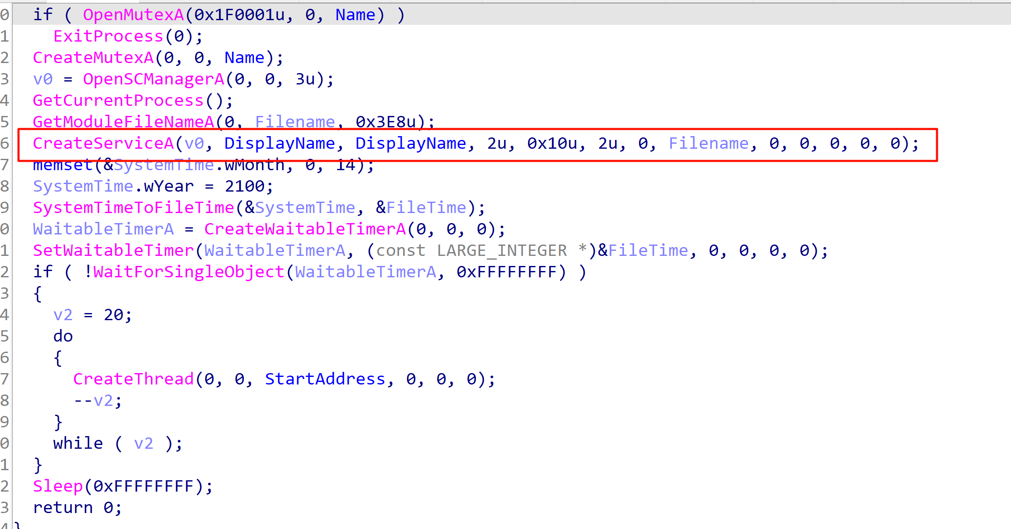The image size is (1011, 529).
Task: Click the CreateMutexA function name
Action: [x=93, y=58]
